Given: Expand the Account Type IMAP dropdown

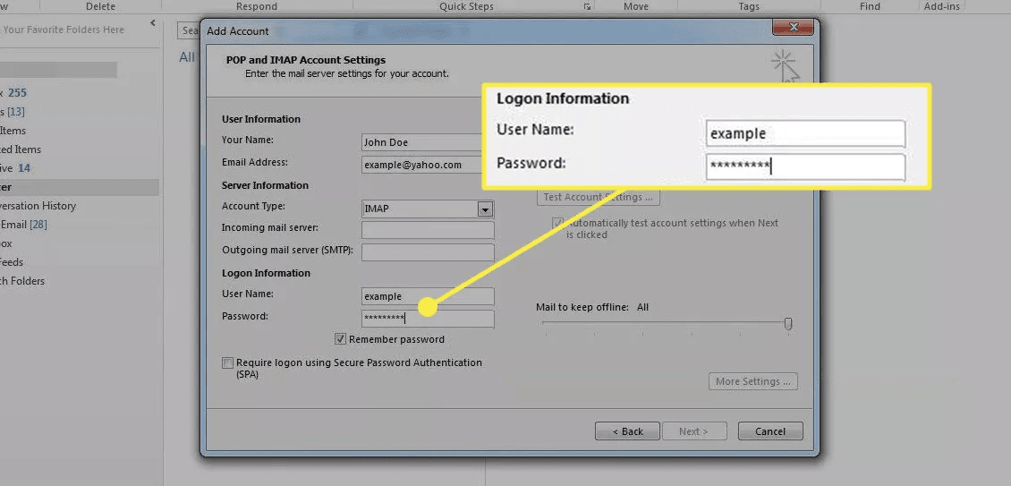Looking at the screenshot, I should point(485,209).
